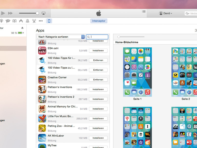Select the Seite 1 home screen thumbnail

click(137, 72)
